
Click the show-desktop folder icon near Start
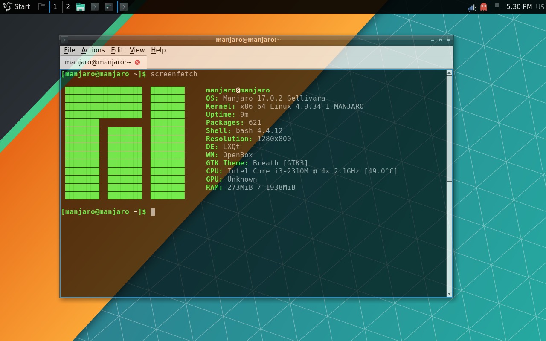tap(41, 6)
